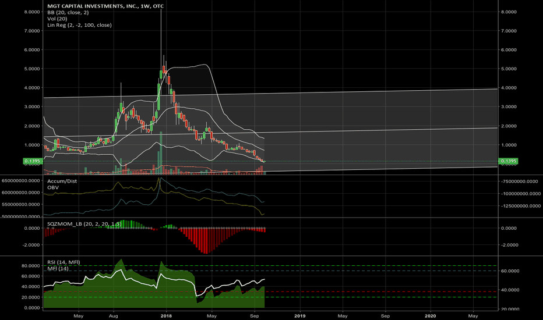Viewport: 543px width, 320px height.
Task: Click the Sep label before 2019 on time axis
Action: [x=254, y=315]
